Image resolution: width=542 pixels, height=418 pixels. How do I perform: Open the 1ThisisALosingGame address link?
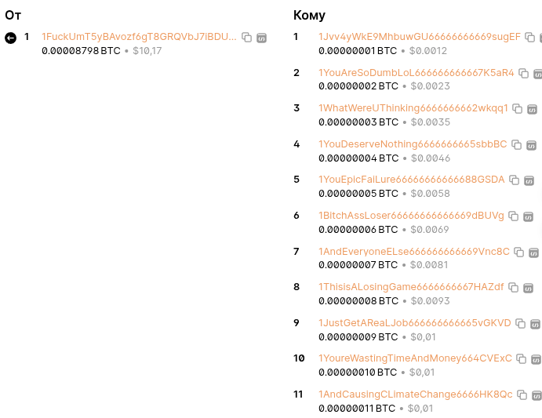pyautogui.click(x=411, y=287)
